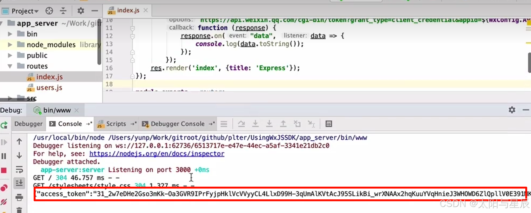Pin the Console tab arrow icon
531x213 pixels.
(89, 124)
